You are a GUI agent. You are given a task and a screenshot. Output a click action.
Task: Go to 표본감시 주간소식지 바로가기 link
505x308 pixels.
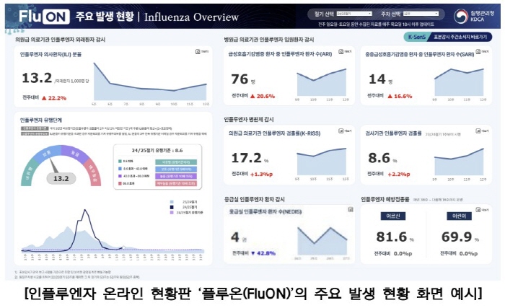click(460, 37)
